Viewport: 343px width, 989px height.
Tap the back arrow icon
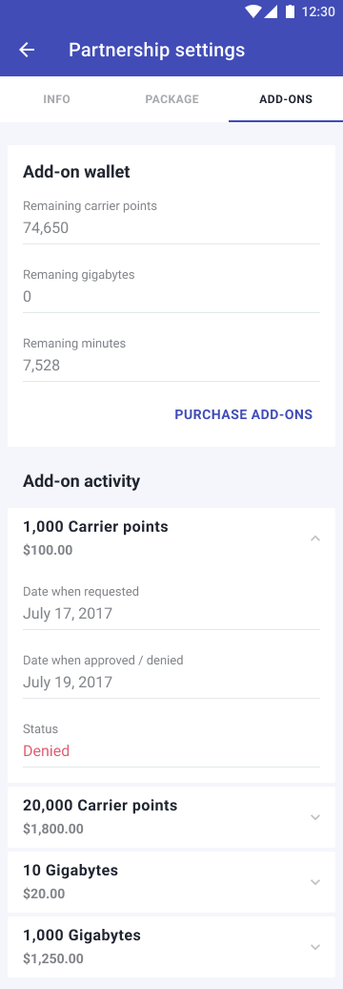coord(27,50)
